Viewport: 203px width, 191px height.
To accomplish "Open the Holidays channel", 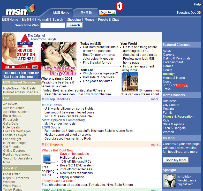I will 169,74.
